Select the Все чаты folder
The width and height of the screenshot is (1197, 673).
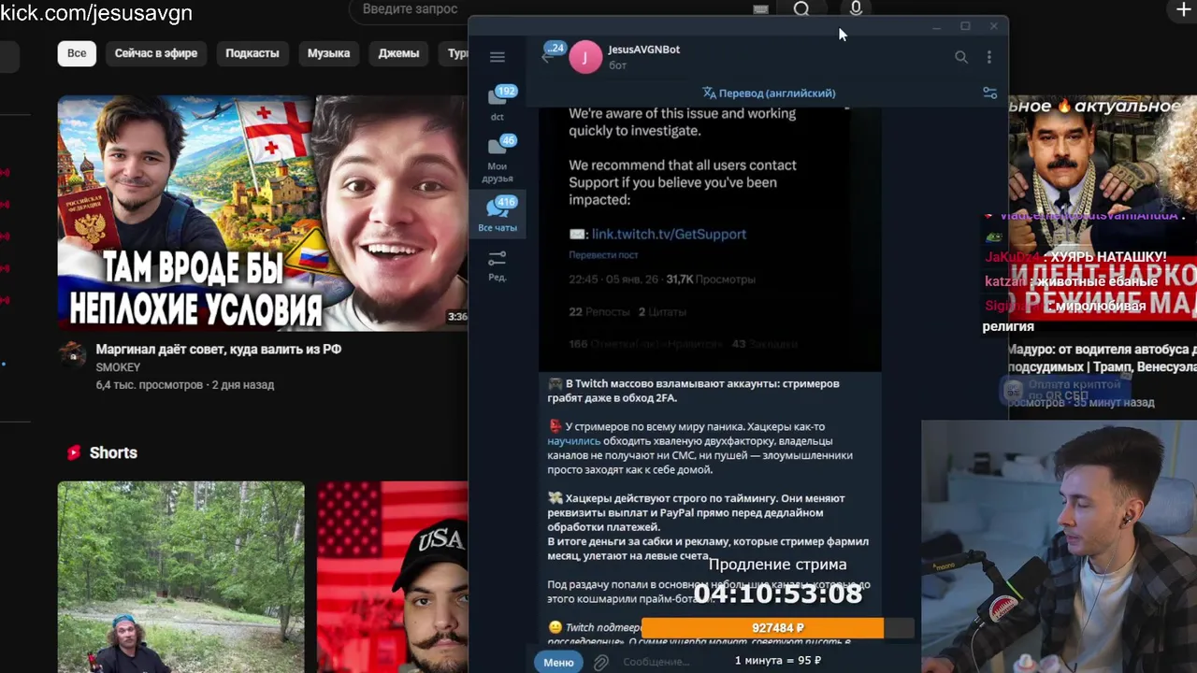tap(498, 213)
